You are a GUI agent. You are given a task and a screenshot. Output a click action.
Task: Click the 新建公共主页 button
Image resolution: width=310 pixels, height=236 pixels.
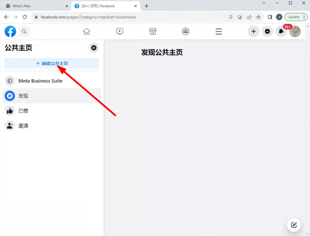tap(52, 63)
